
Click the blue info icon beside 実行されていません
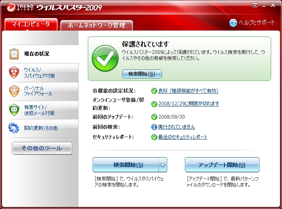coord(154,127)
